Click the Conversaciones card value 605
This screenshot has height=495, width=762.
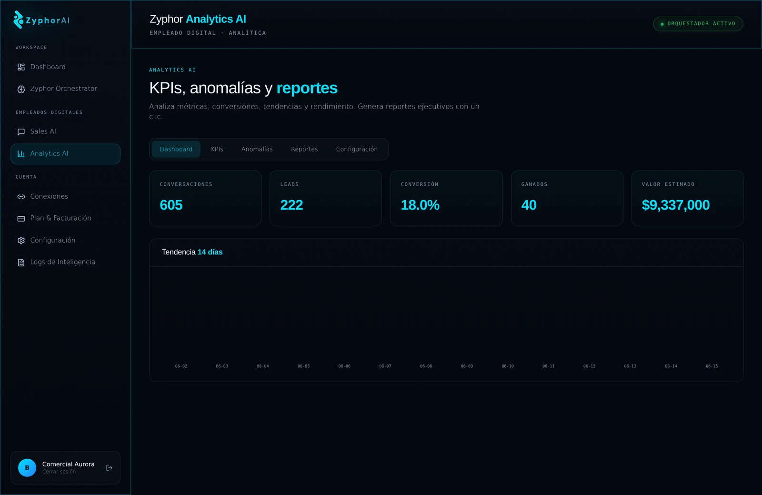(x=171, y=205)
